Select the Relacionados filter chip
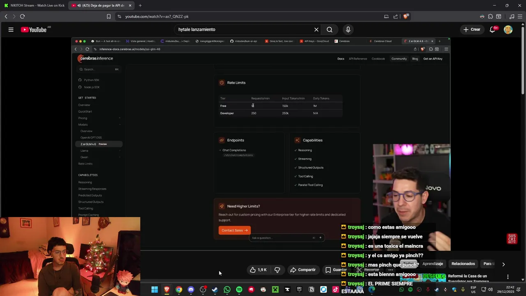526x296 pixels. click(x=463, y=264)
